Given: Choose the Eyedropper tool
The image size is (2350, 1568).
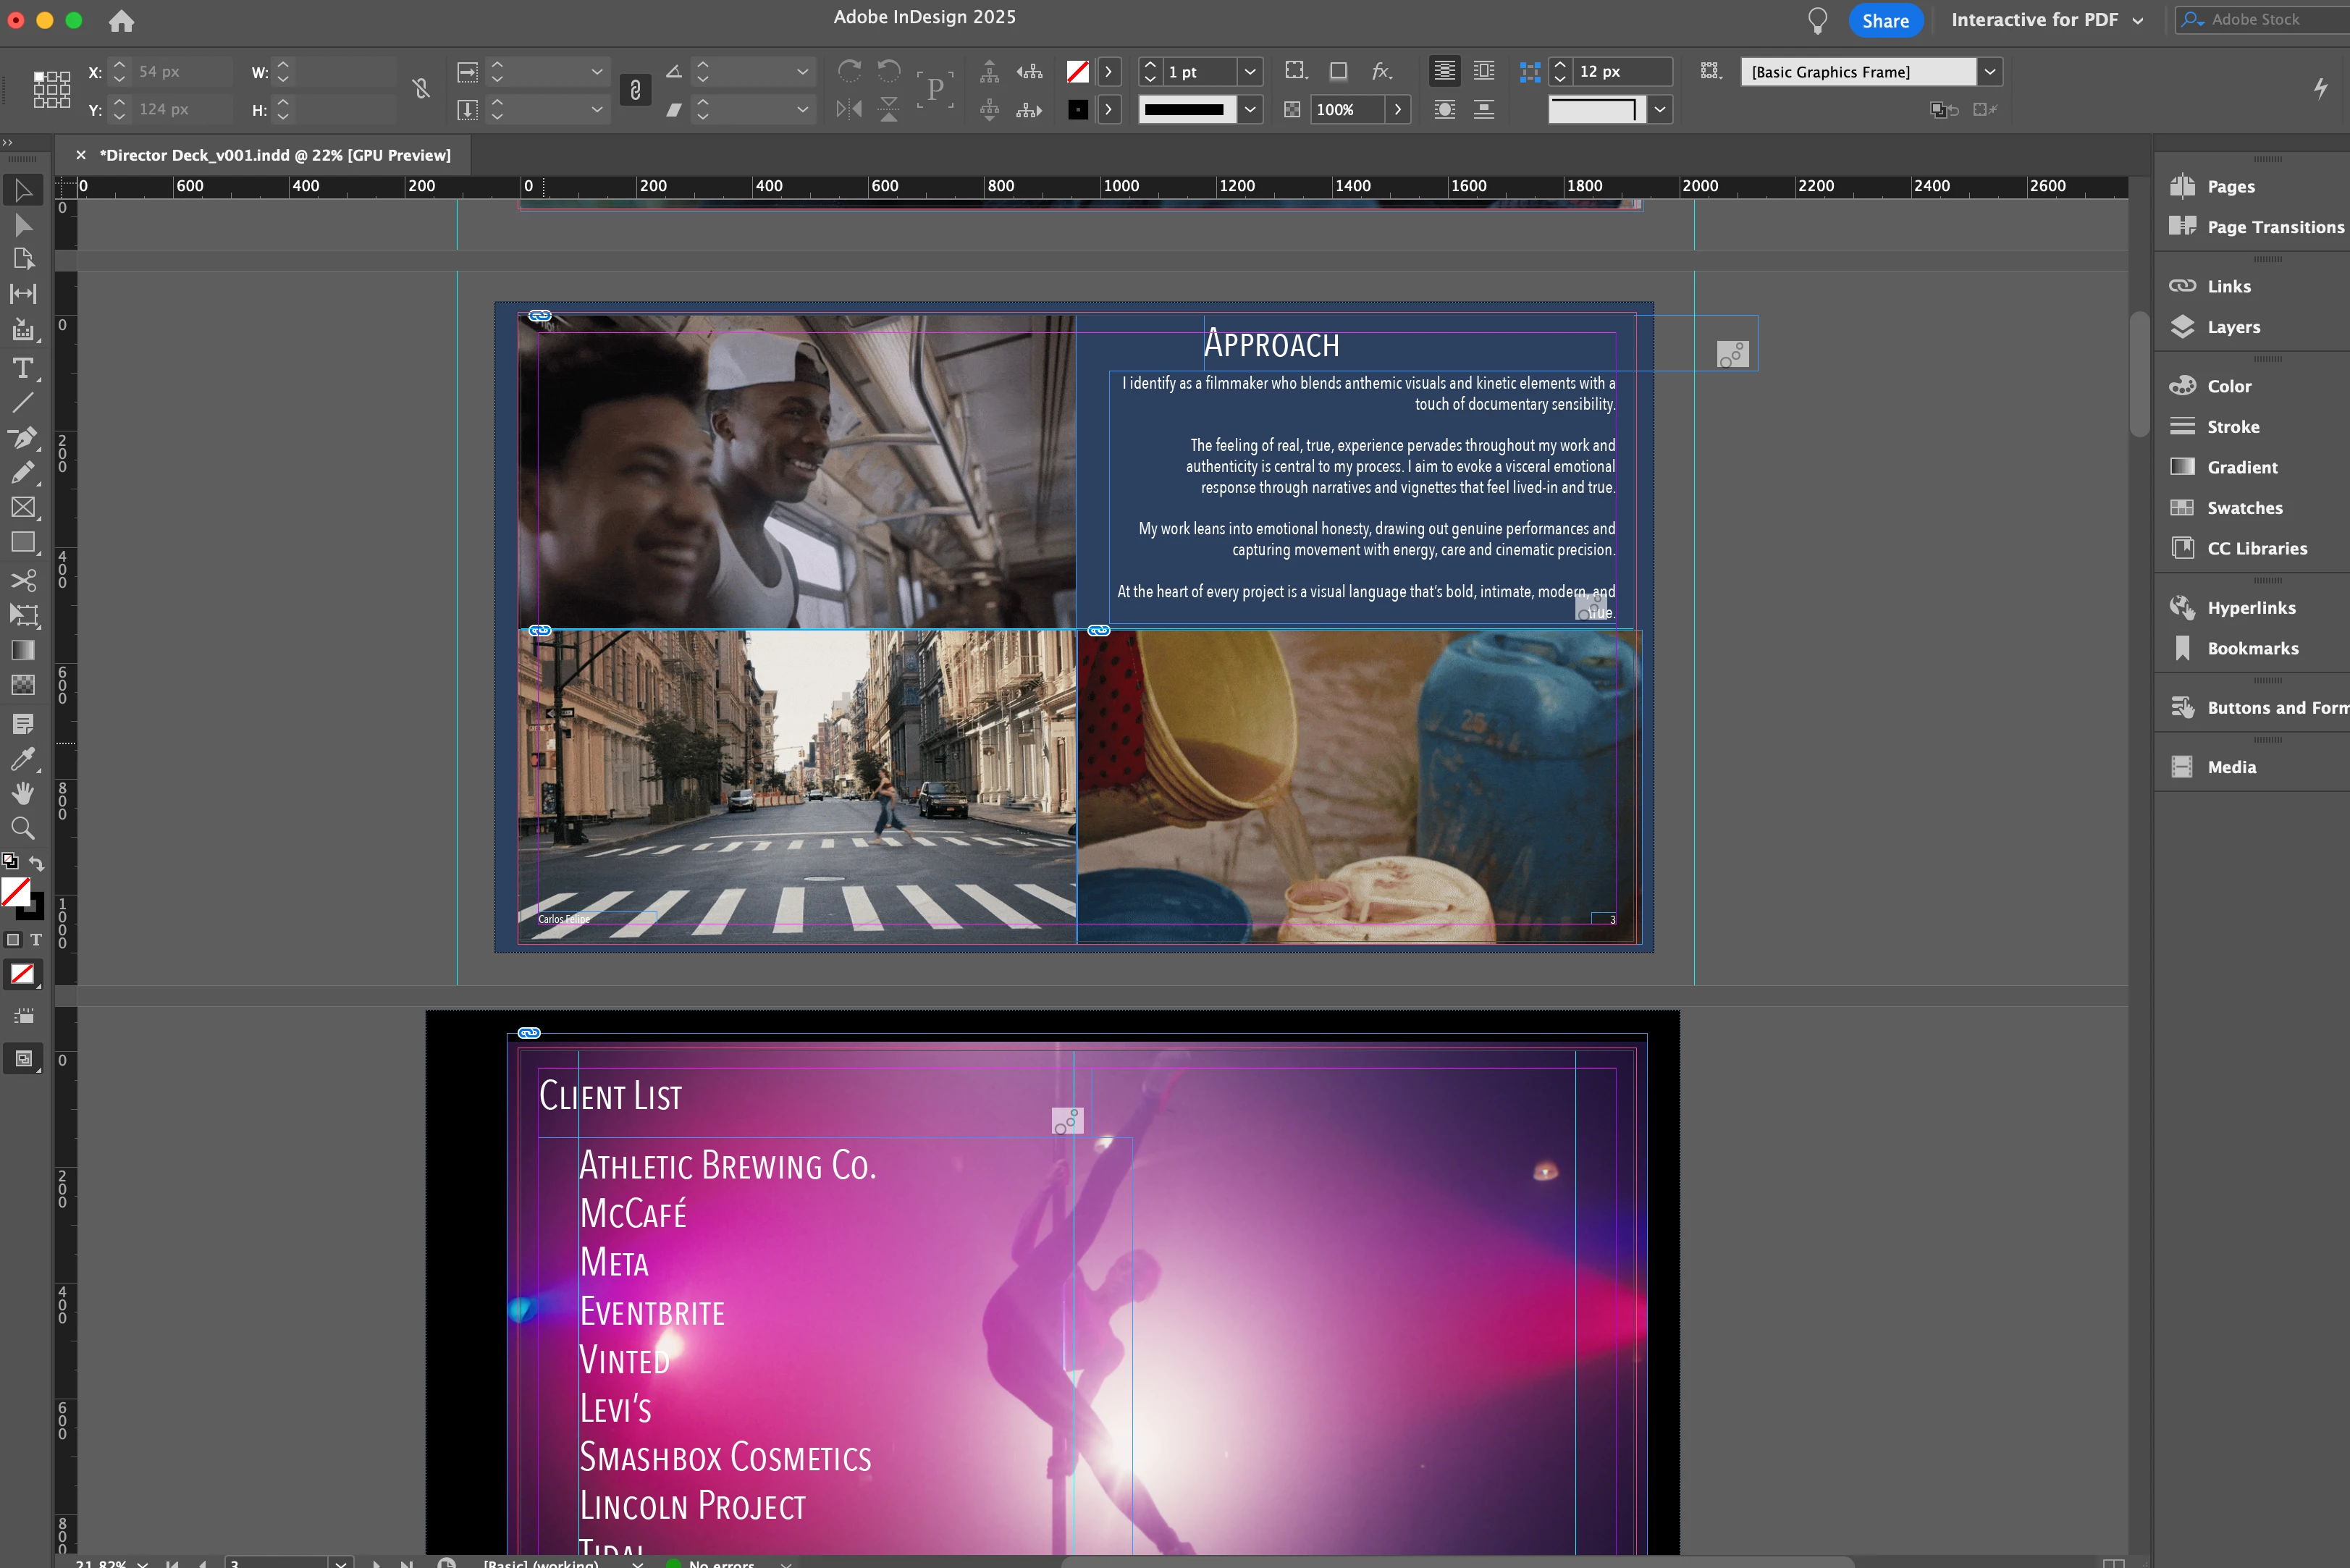Looking at the screenshot, I should tap(23, 758).
